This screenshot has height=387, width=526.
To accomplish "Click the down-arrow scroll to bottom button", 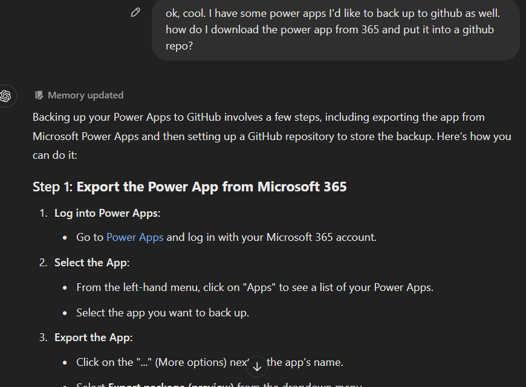I will click(x=257, y=366).
